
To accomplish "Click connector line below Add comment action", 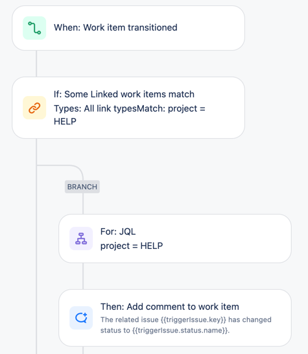I will [83, 350].
